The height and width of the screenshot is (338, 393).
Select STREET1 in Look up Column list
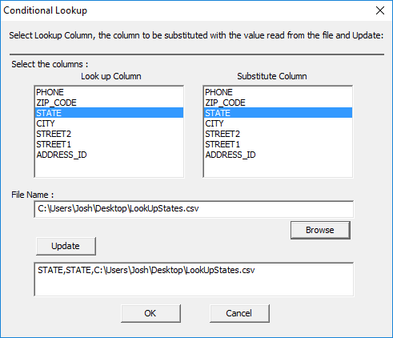coord(109,144)
